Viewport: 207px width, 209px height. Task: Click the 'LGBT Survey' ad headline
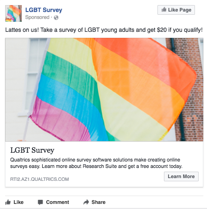pos(32,150)
